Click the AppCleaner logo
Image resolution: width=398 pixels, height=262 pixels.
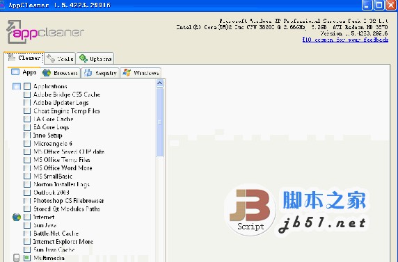click(45, 32)
